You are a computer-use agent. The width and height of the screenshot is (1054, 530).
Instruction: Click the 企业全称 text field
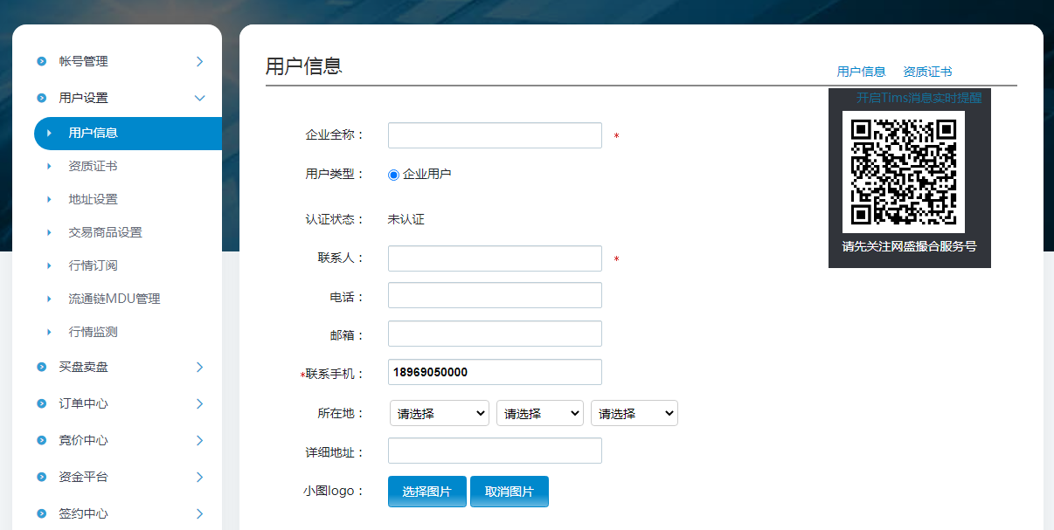coord(495,136)
